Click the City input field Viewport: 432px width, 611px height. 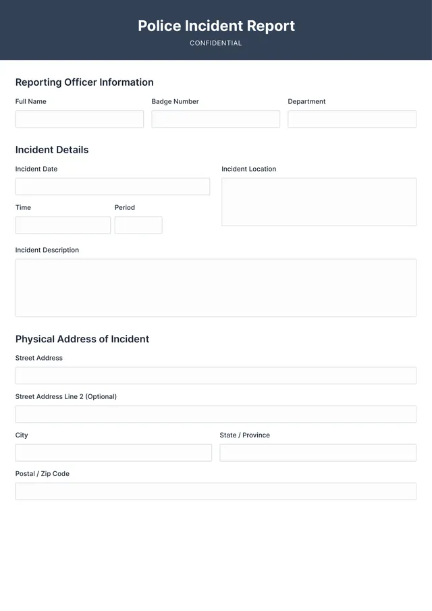tap(113, 452)
